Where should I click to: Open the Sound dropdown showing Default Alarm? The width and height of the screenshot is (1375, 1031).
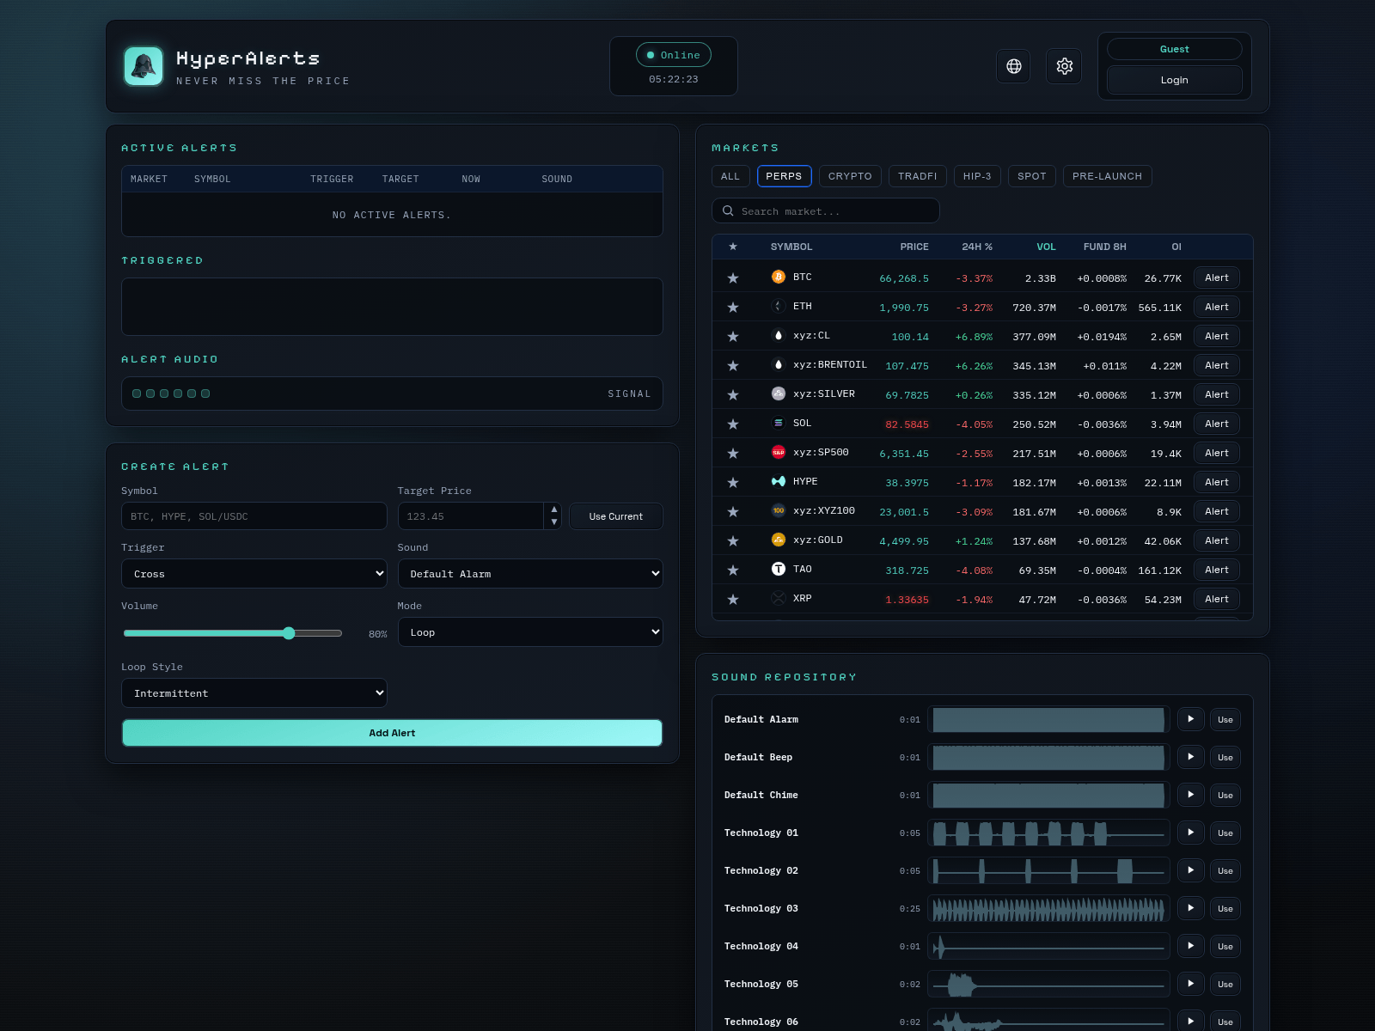click(530, 574)
